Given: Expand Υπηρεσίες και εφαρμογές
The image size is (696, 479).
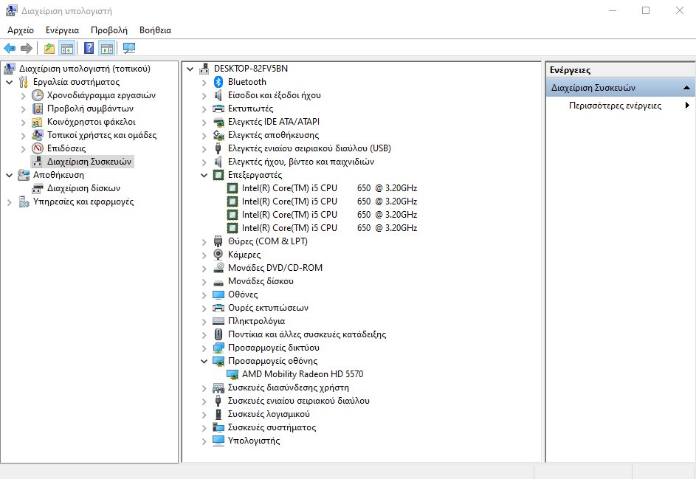Looking at the screenshot, I should click(x=9, y=202).
